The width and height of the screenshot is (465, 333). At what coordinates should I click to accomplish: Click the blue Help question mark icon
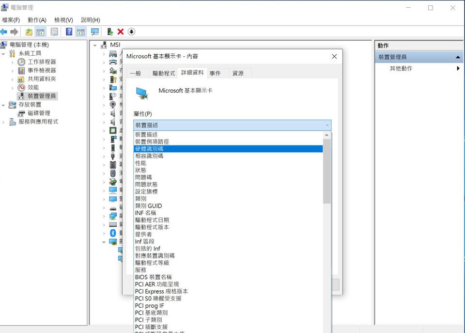[x=69, y=32]
